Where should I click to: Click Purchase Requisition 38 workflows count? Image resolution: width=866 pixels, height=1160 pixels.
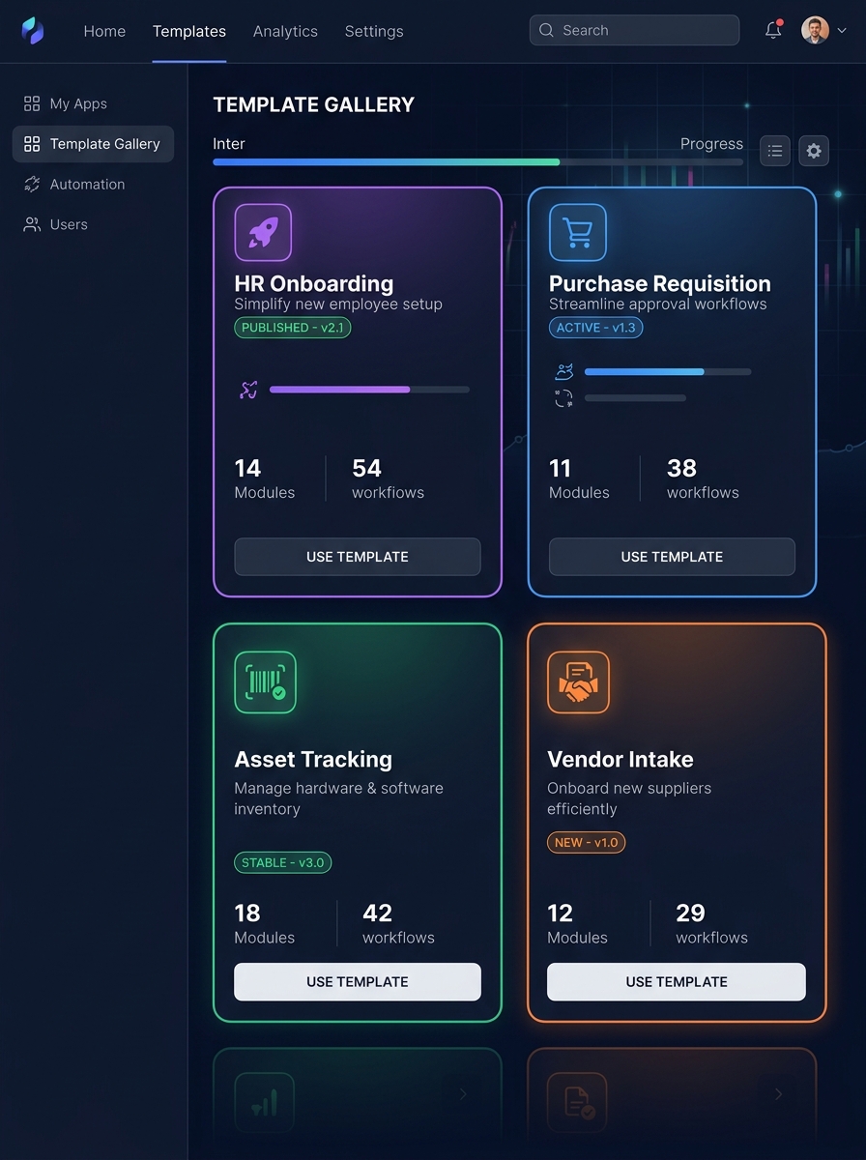tap(703, 478)
